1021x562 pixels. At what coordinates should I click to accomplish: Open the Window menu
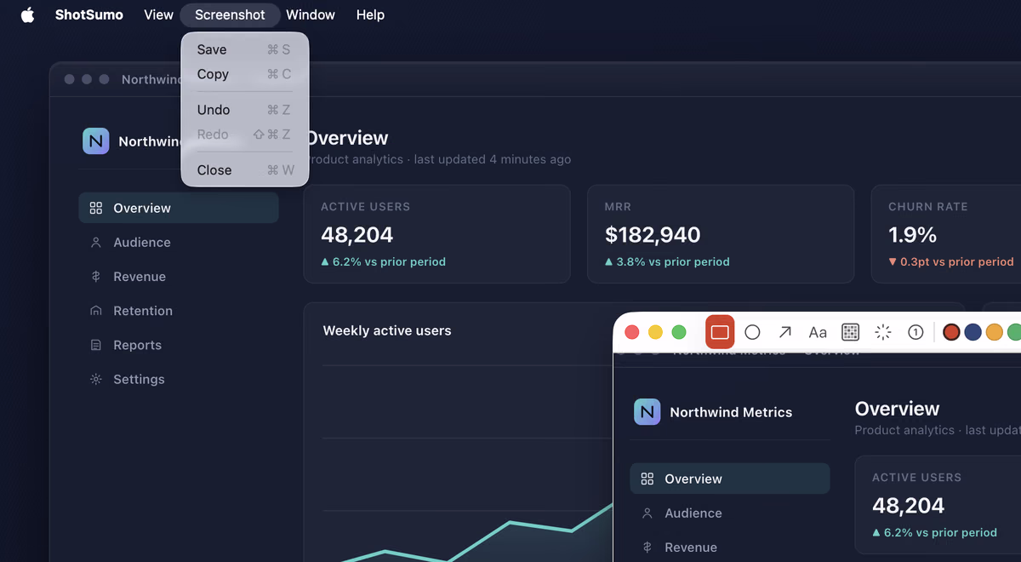click(x=311, y=14)
